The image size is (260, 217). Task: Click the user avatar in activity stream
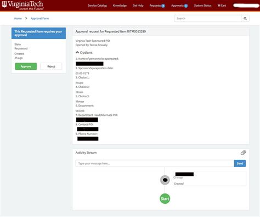click(x=165, y=180)
